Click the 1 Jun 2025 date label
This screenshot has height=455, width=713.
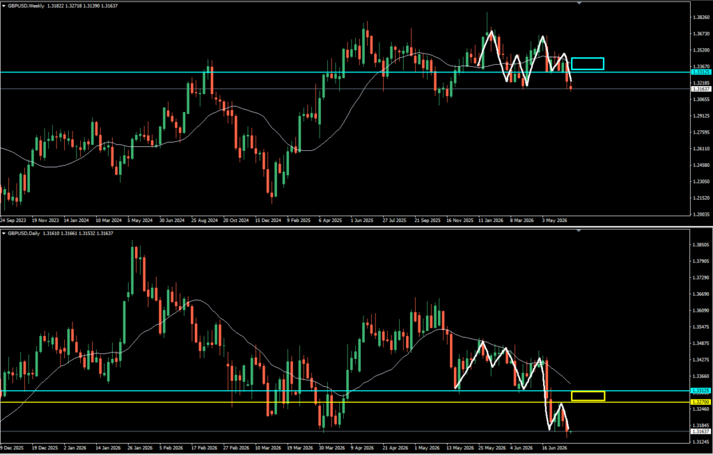[x=362, y=220]
